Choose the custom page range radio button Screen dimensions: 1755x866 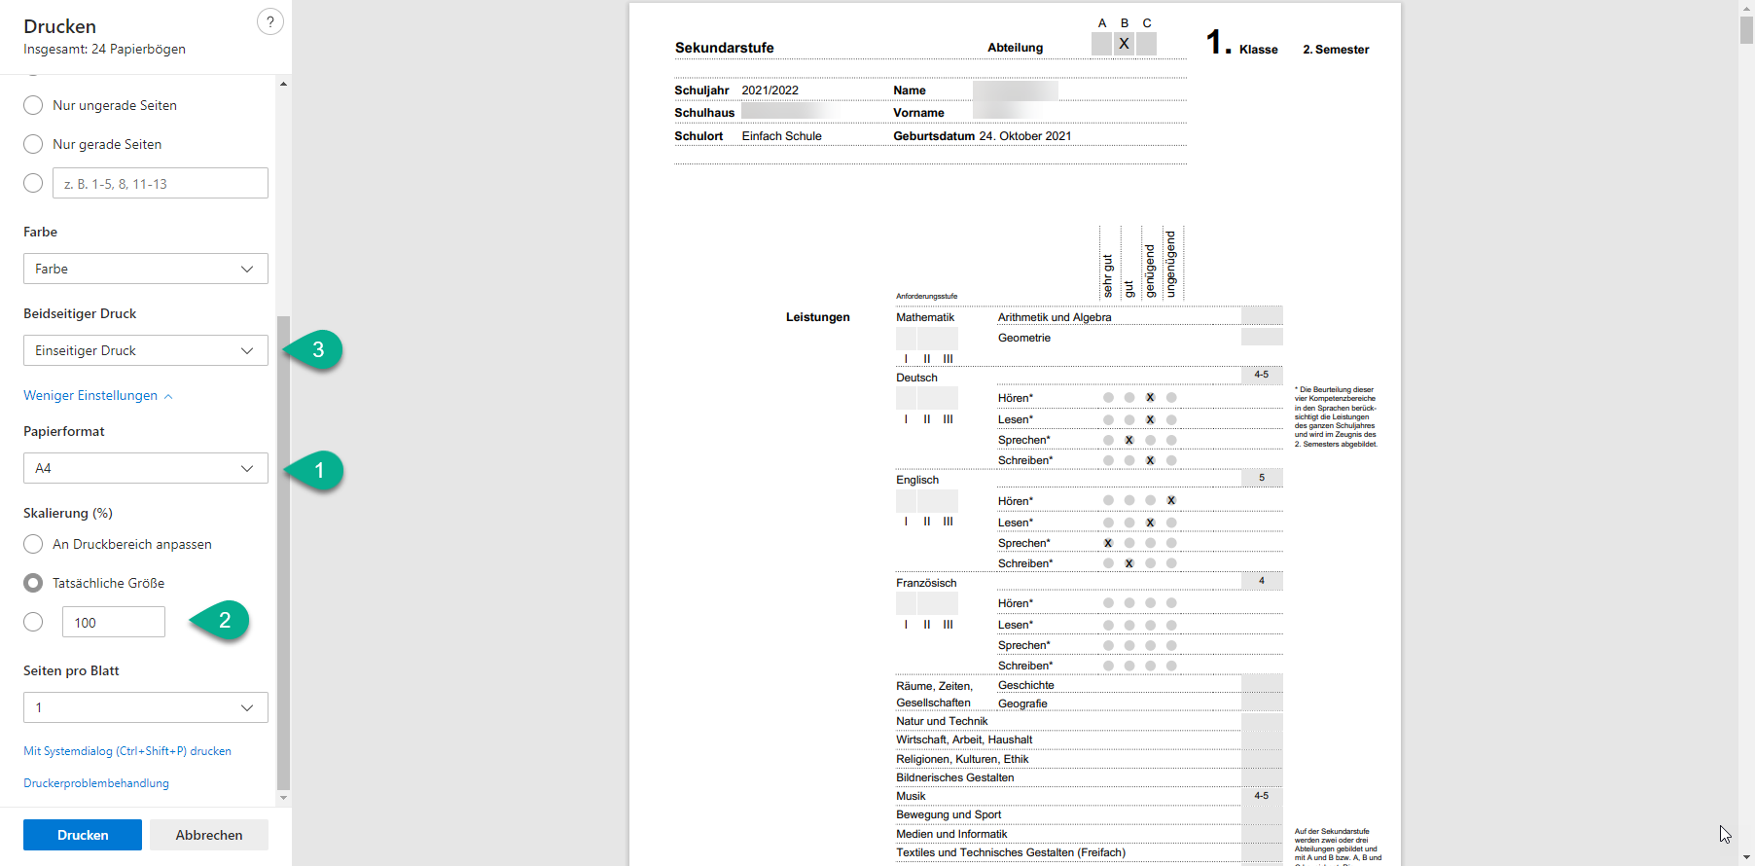pyautogui.click(x=33, y=183)
